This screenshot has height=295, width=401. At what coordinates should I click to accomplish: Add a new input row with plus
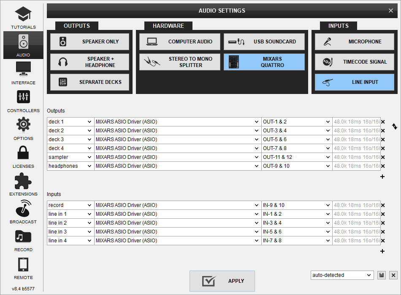(x=382, y=251)
